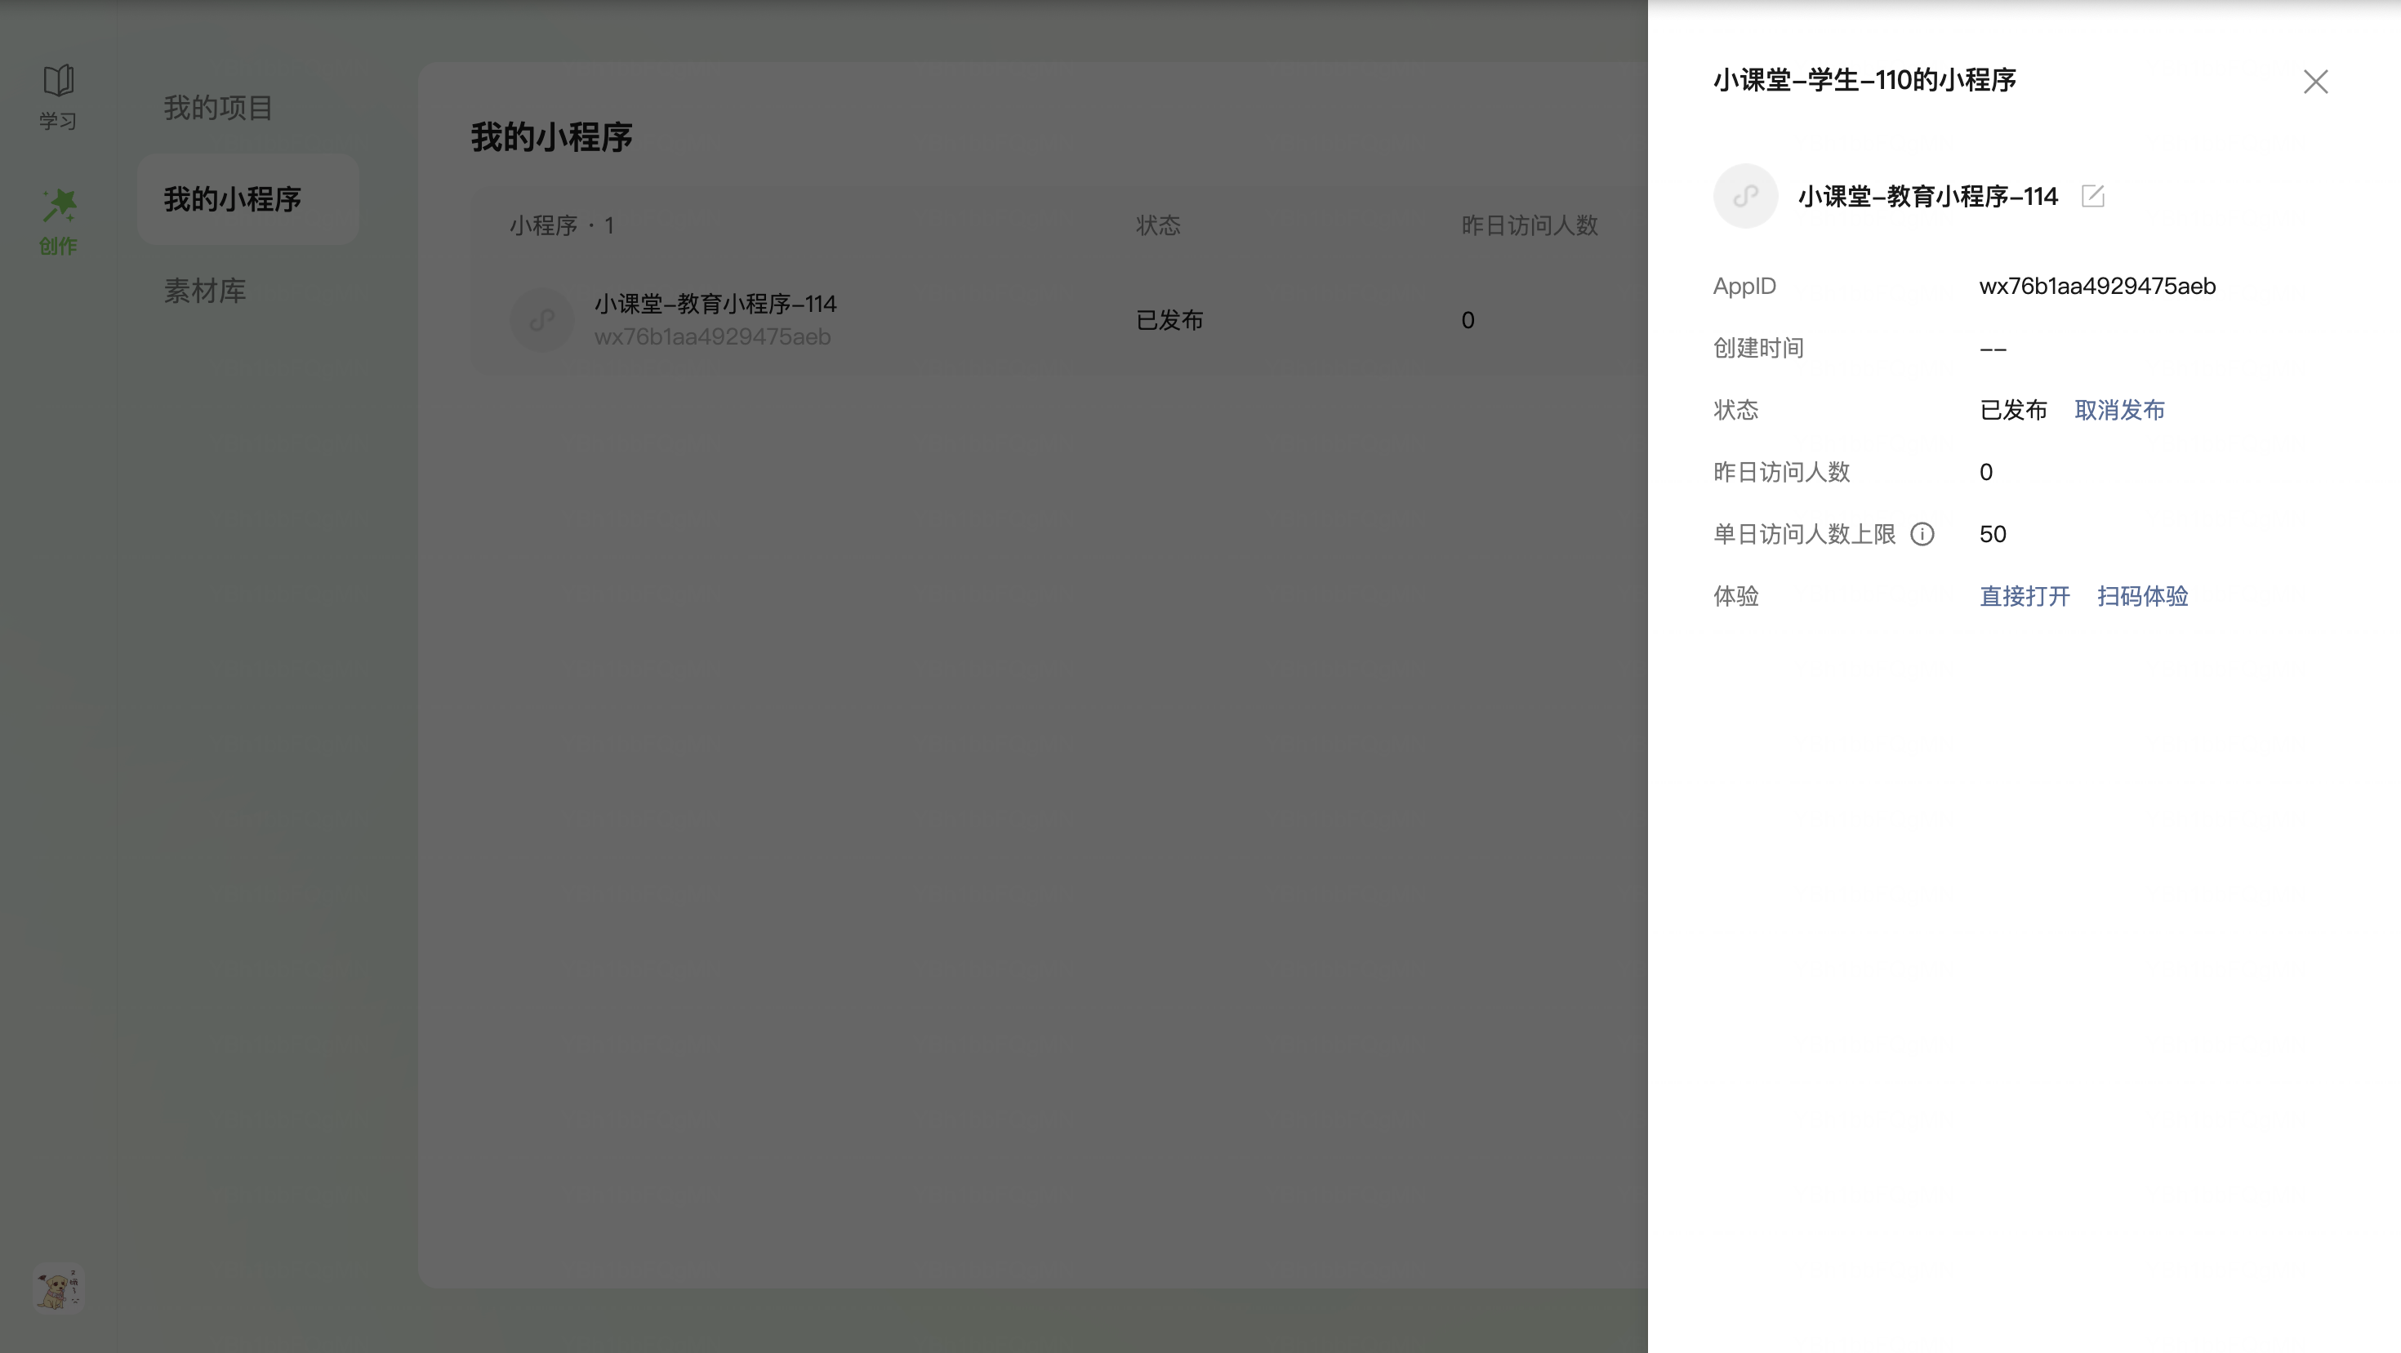
Task: Click the 状态 column header
Action: [x=1158, y=225]
